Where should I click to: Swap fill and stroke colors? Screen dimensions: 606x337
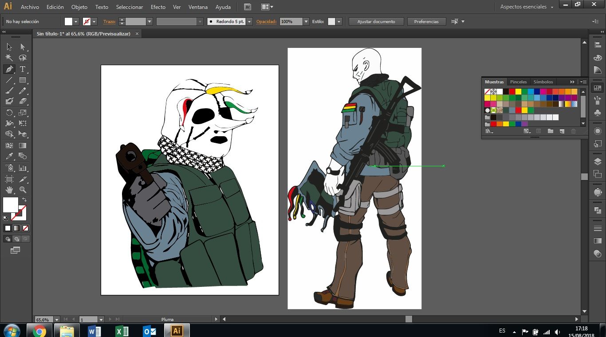(x=24, y=200)
